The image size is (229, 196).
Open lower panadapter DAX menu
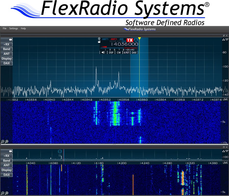[7, 175]
